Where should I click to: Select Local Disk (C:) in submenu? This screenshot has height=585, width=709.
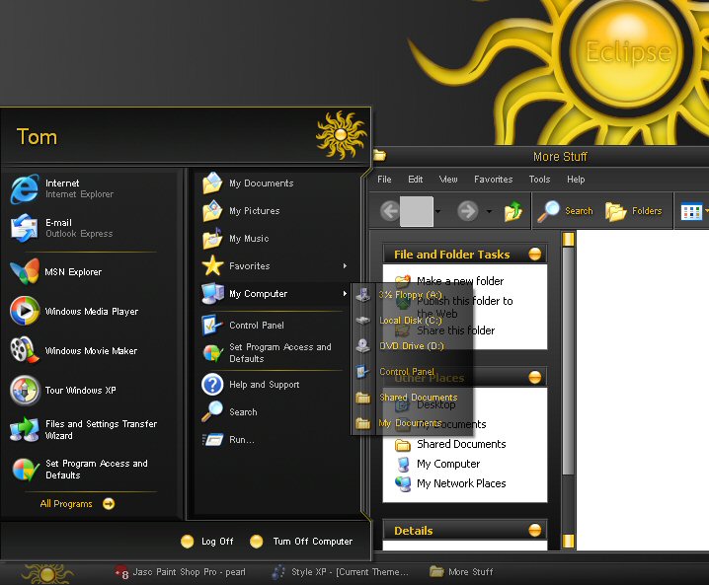click(413, 321)
